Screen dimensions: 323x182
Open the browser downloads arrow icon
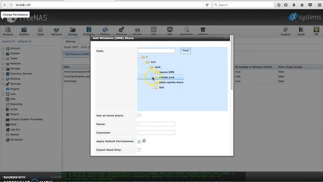(x=294, y=5)
